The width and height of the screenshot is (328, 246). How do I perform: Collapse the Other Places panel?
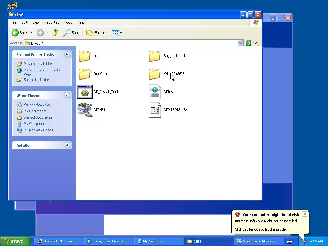point(67,95)
